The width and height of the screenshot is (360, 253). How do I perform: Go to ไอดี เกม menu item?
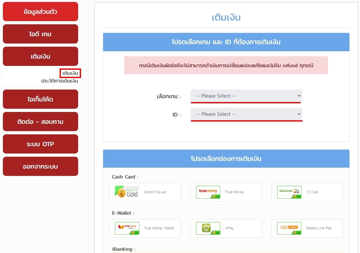tap(40, 34)
